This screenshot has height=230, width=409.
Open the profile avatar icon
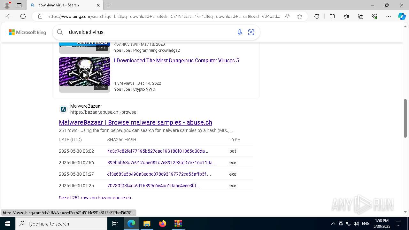pos(7,5)
